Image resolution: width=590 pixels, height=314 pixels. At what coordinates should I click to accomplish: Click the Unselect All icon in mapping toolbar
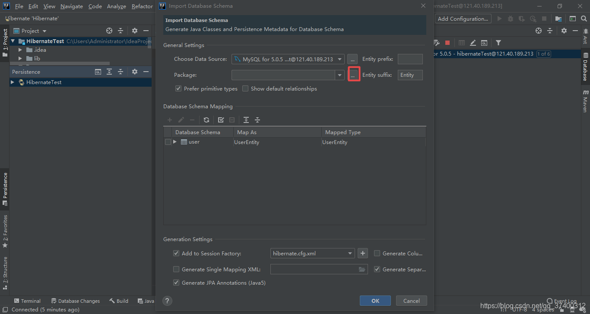(232, 120)
